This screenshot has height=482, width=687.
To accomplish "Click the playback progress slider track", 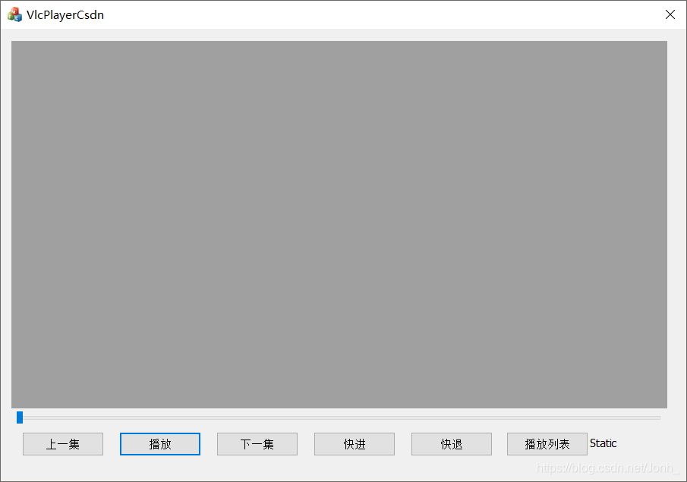I will [x=339, y=418].
